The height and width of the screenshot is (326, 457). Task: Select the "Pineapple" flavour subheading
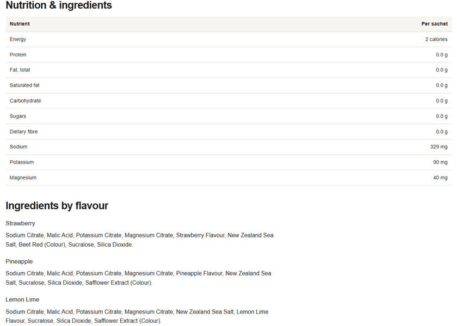pyautogui.click(x=19, y=261)
